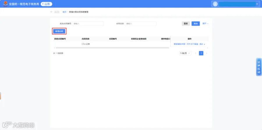Click scrollbar right arrow of table
Screen dimensions: 262x130
(208, 48)
